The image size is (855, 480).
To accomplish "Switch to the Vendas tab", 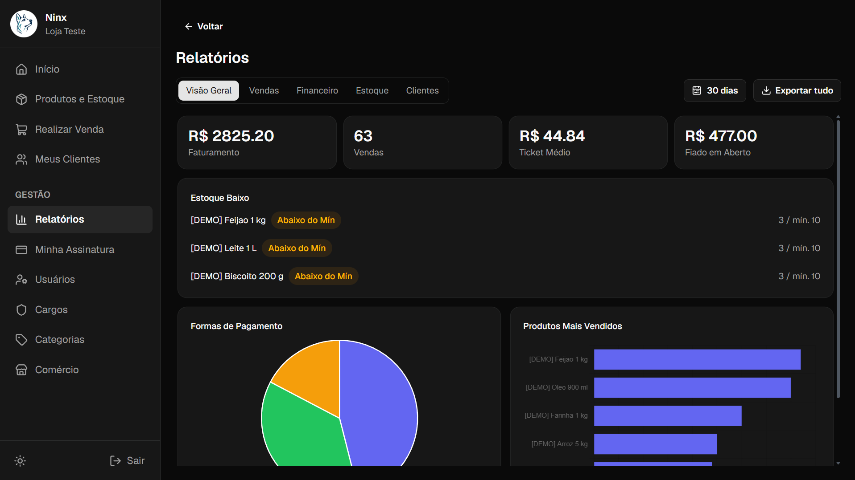I will [264, 91].
